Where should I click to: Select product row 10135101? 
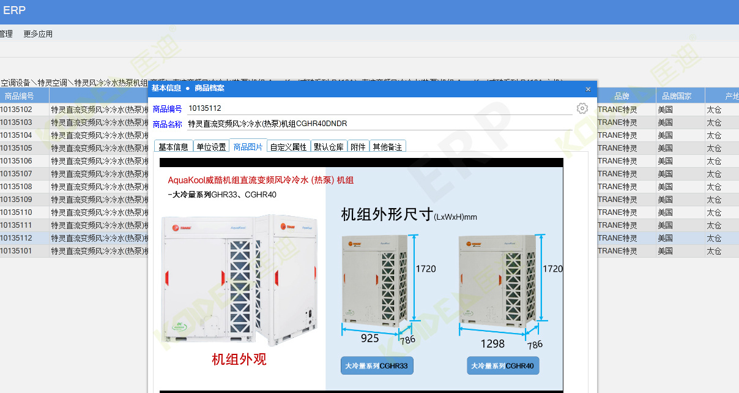coord(73,251)
